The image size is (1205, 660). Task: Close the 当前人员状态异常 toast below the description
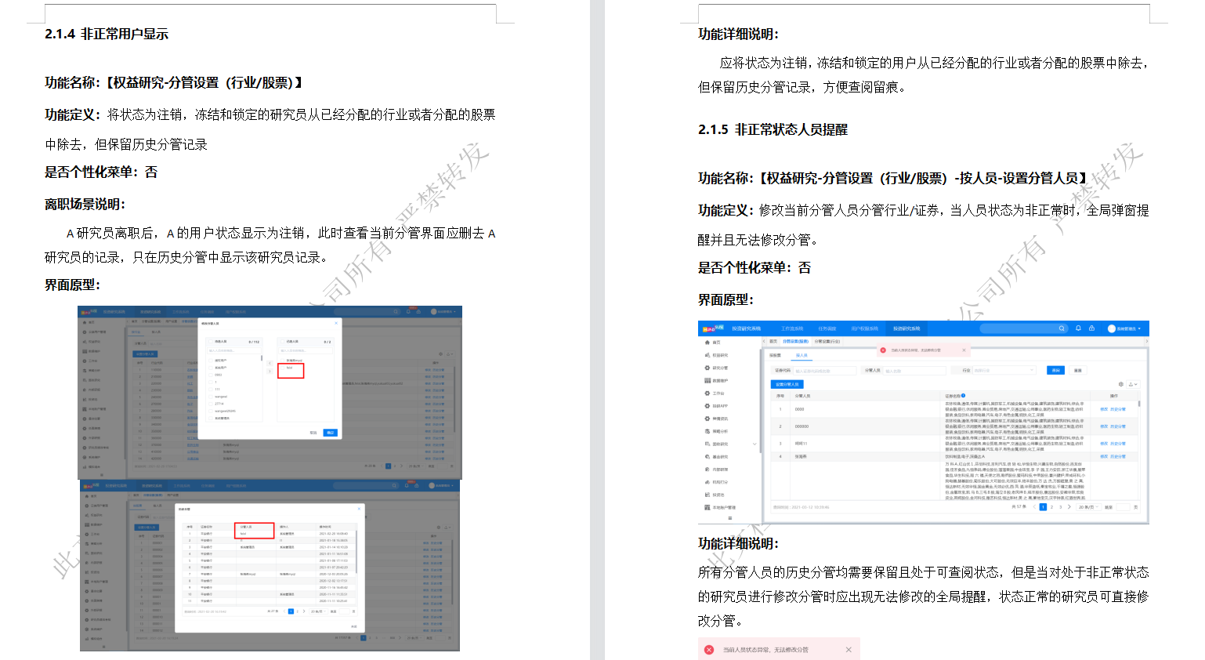[x=849, y=650]
